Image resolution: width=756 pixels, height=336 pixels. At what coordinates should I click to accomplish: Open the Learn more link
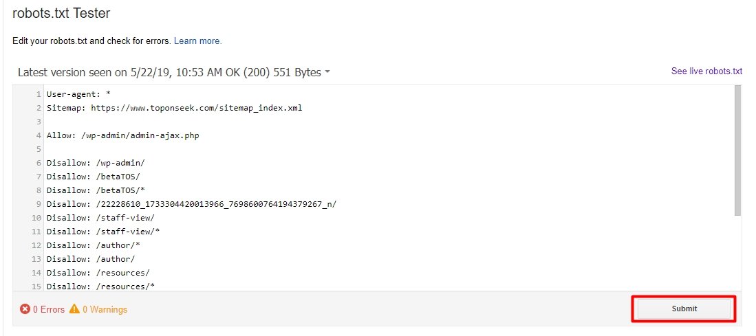click(x=197, y=41)
